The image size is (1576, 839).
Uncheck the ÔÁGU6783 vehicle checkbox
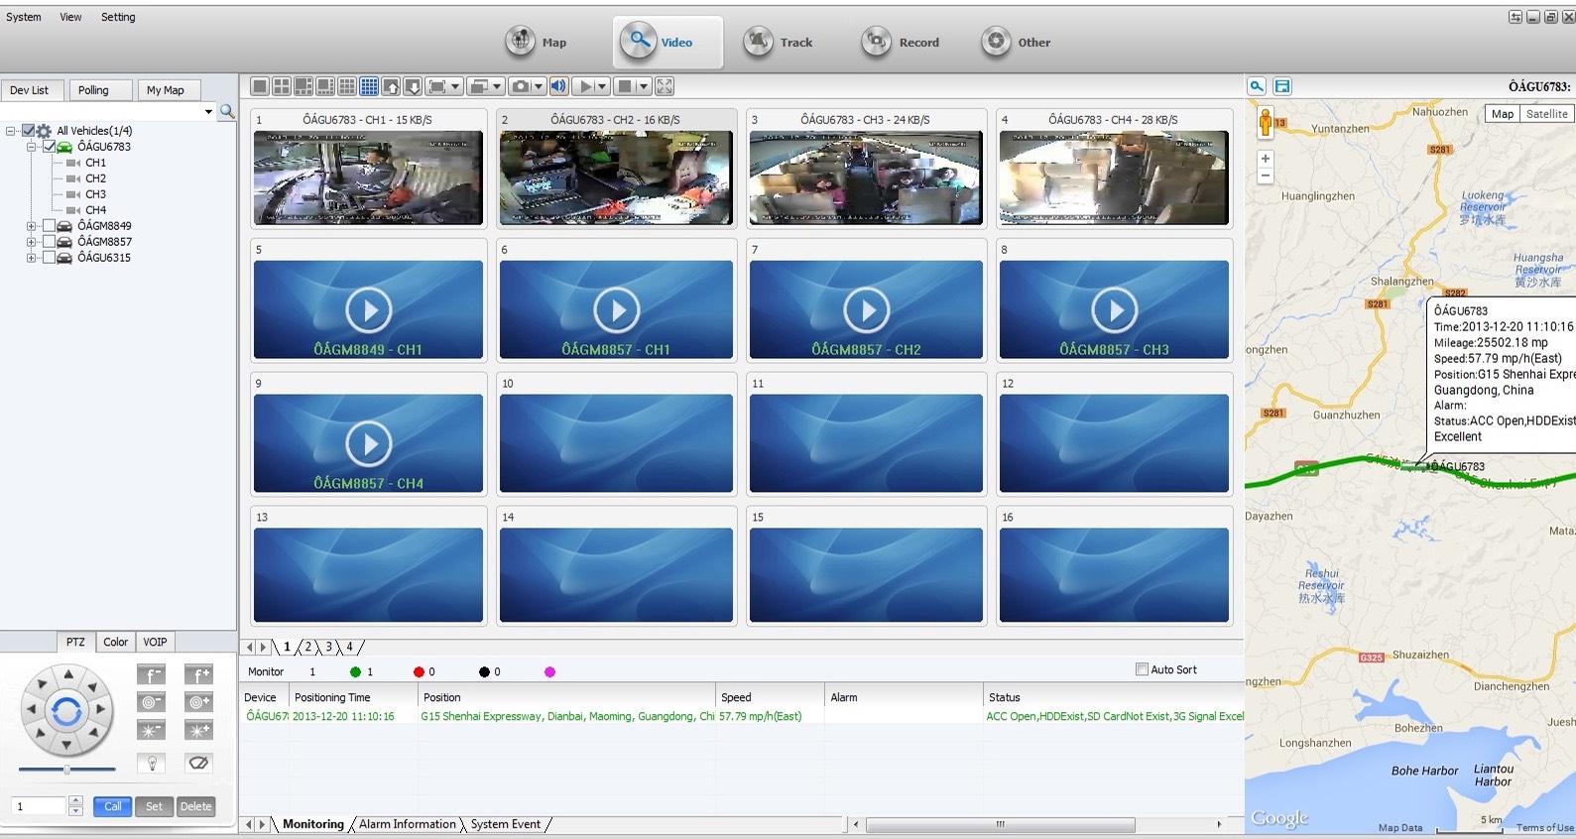[49, 147]
